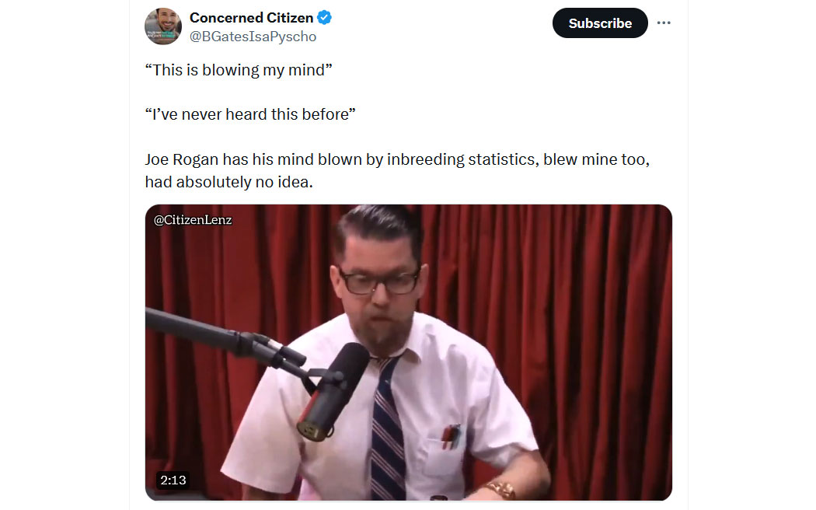Click the pens in the shirt pocket

(x=450, y=436)
